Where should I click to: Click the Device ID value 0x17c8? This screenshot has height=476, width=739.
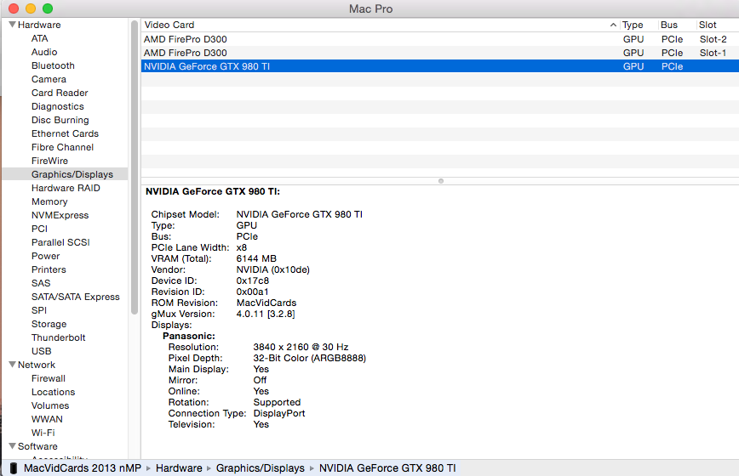(x=253, y=280)
